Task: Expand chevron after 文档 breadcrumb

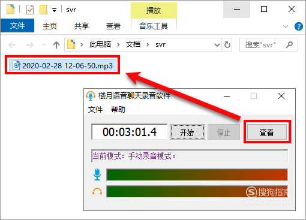Action: point(148,44)
